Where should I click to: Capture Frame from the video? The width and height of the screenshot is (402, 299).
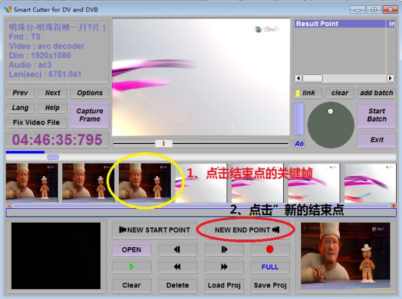[90, 115]
